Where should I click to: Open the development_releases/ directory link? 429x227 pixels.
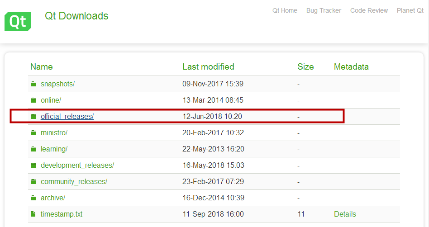77,165
